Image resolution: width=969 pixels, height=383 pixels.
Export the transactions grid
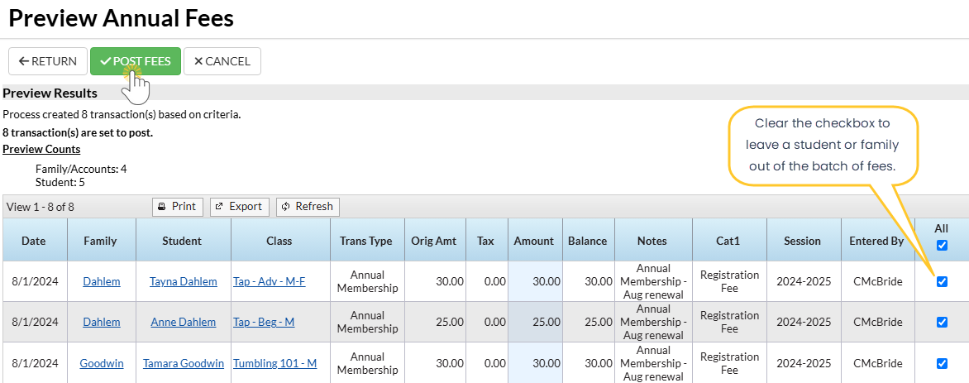click(240, 207)
